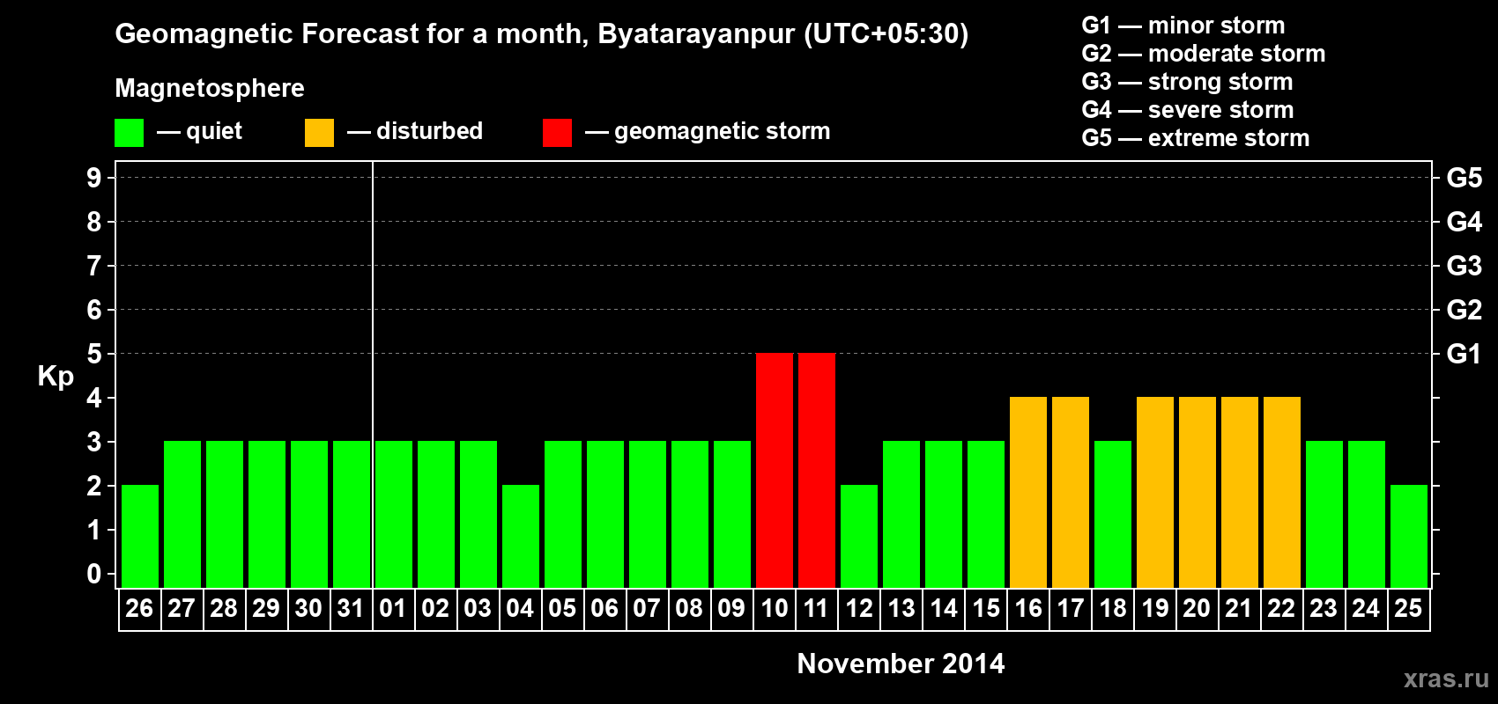
Task: Click the G3 label on right axis
Action: click(x=1465, y=266)
